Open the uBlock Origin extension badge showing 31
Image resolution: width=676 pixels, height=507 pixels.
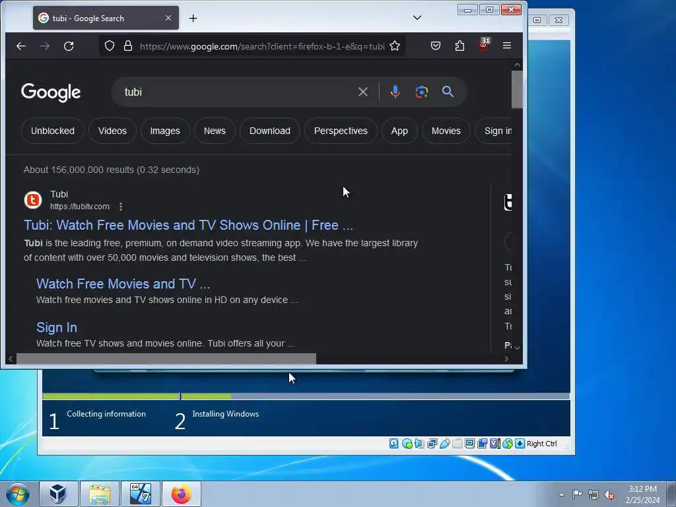click(x=484, y=45)
